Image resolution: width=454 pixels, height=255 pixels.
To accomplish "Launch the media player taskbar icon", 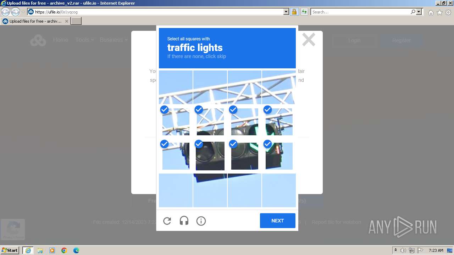I will [x=52, y=250].
